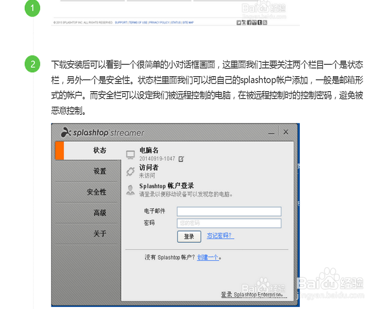Click the 访问者 heading

pos(149,167)
